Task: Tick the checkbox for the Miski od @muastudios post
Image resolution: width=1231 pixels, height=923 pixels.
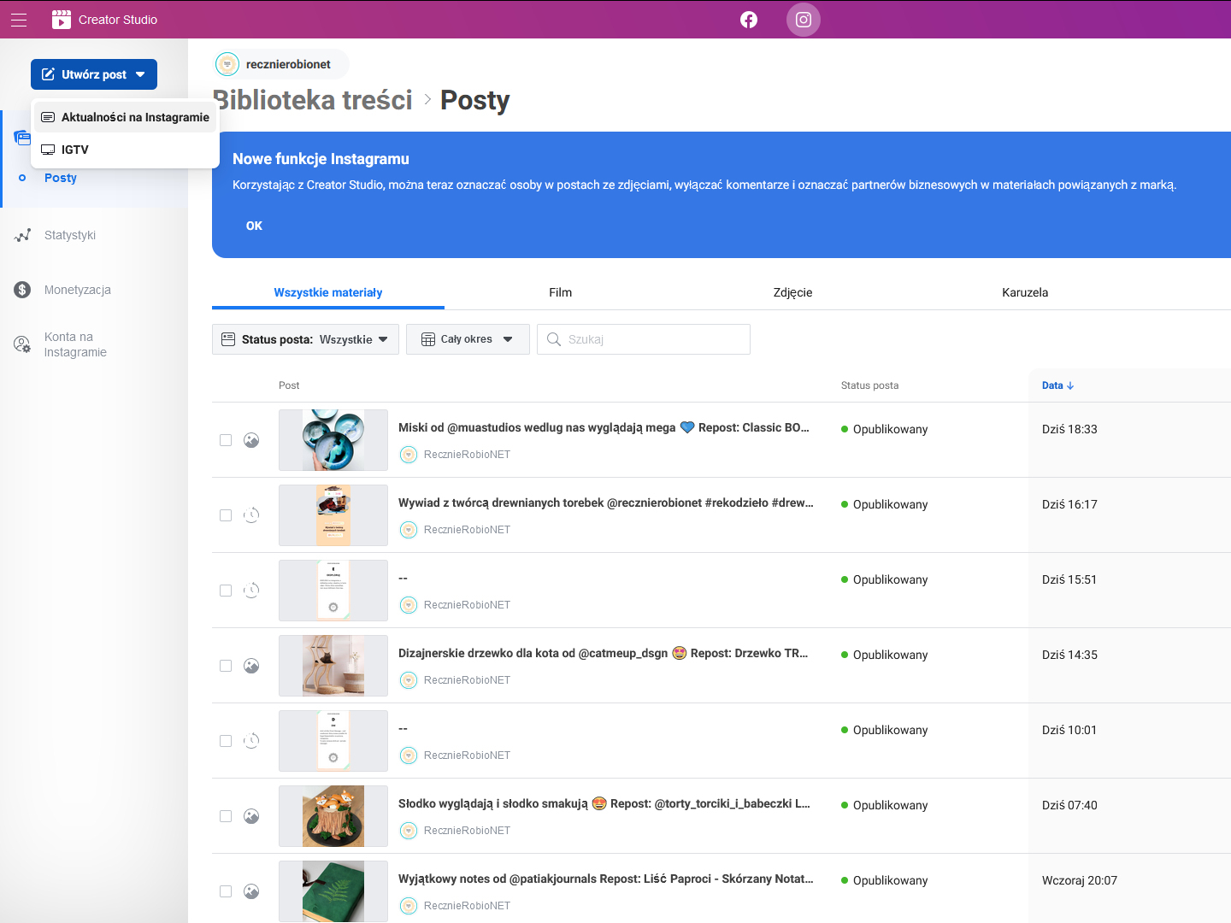Action: tap(226, 440)
